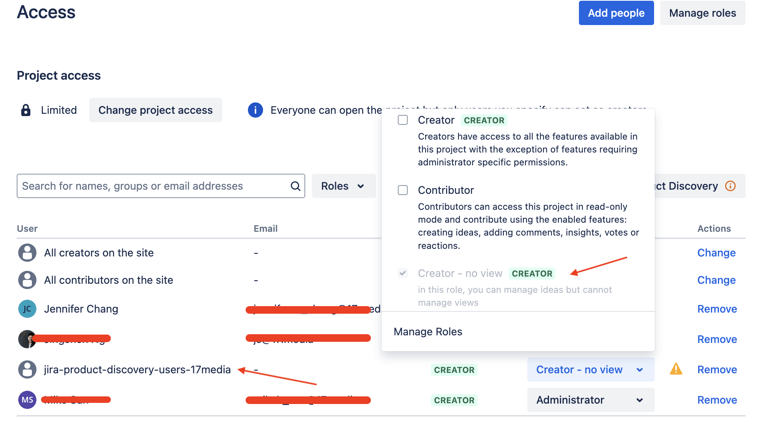The height and width of the screenshot is (437, 760).
Task: Click the Add people button
Action: point(616,13)
